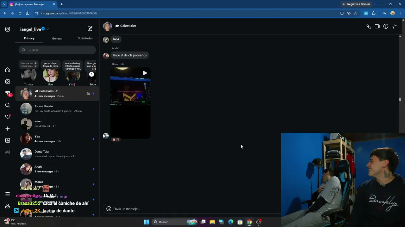Open profile avatar in Instagram sidebar
Screen dimensions: 405x227
[8, 152]
